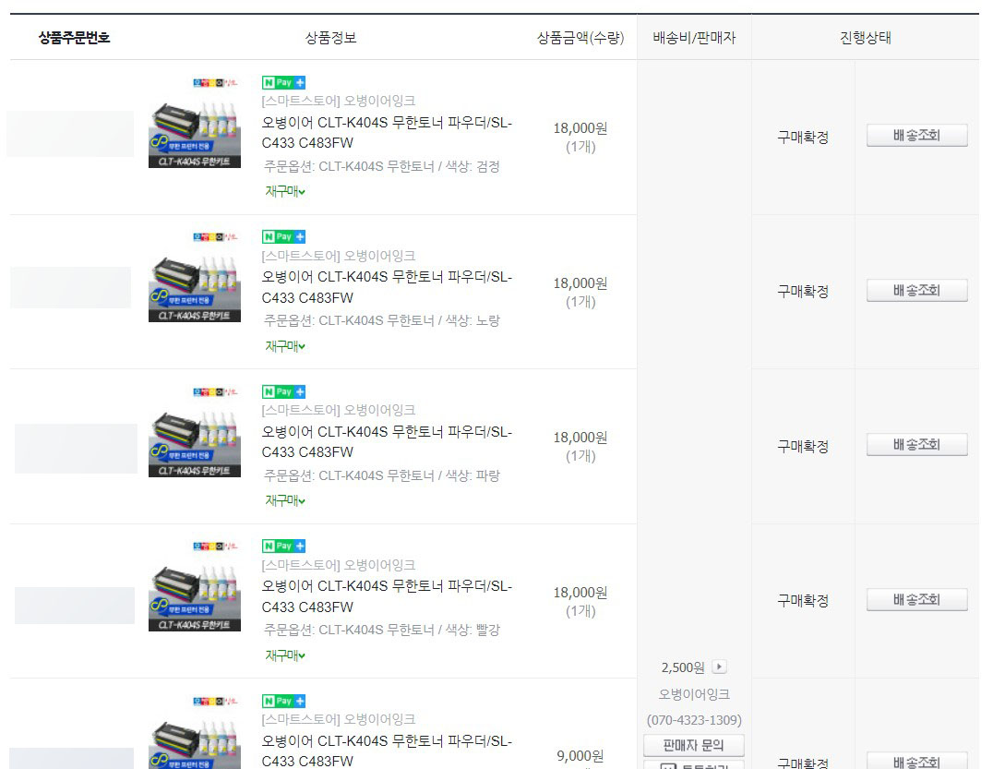Track delivery with 배송조회 for 빨강 order
Viewport: 993px width, 769px height.
(917, 600)
